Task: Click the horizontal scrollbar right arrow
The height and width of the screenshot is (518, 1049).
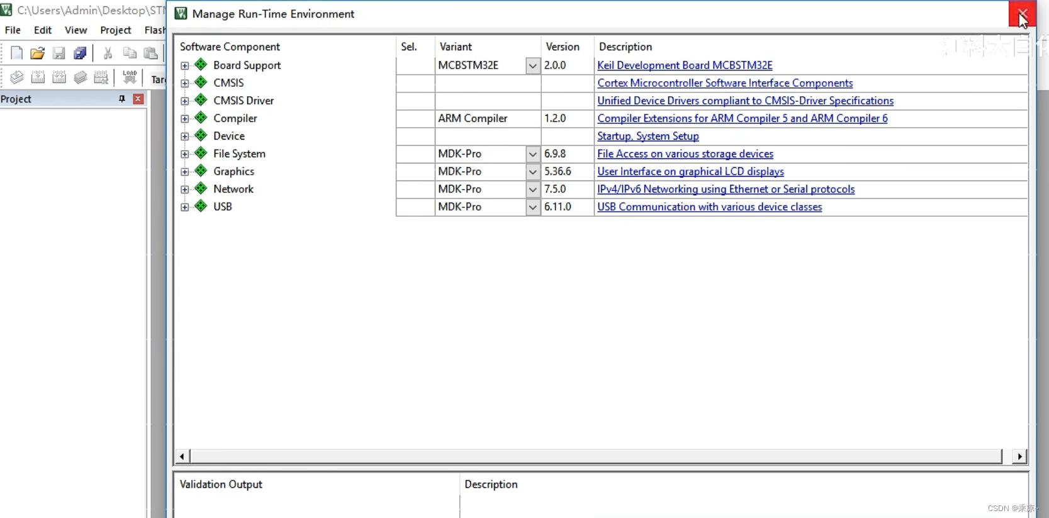Action: [x=1019, y=456]
